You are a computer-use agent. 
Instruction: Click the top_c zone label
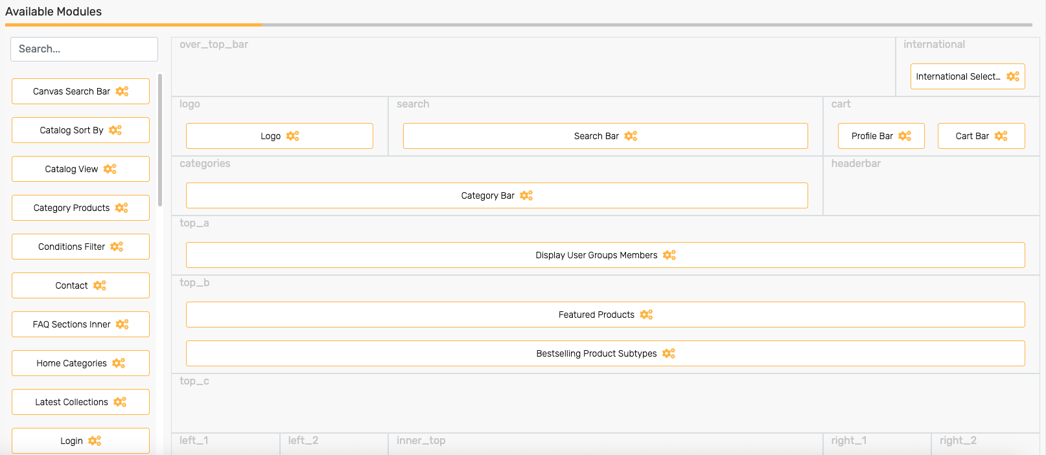(194, 381)
